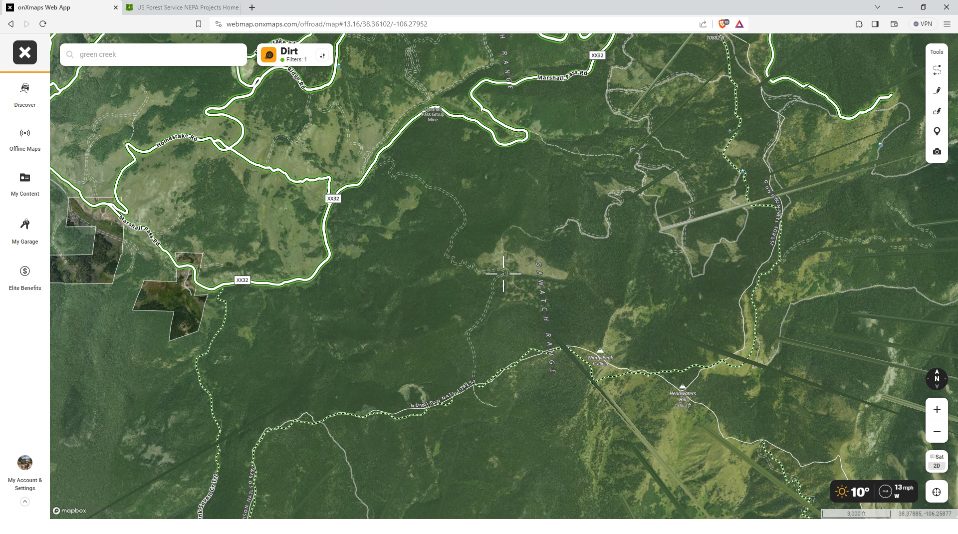Open weather widget showing 10°
The image size is (958, 534).
click(x=853, y=492)
